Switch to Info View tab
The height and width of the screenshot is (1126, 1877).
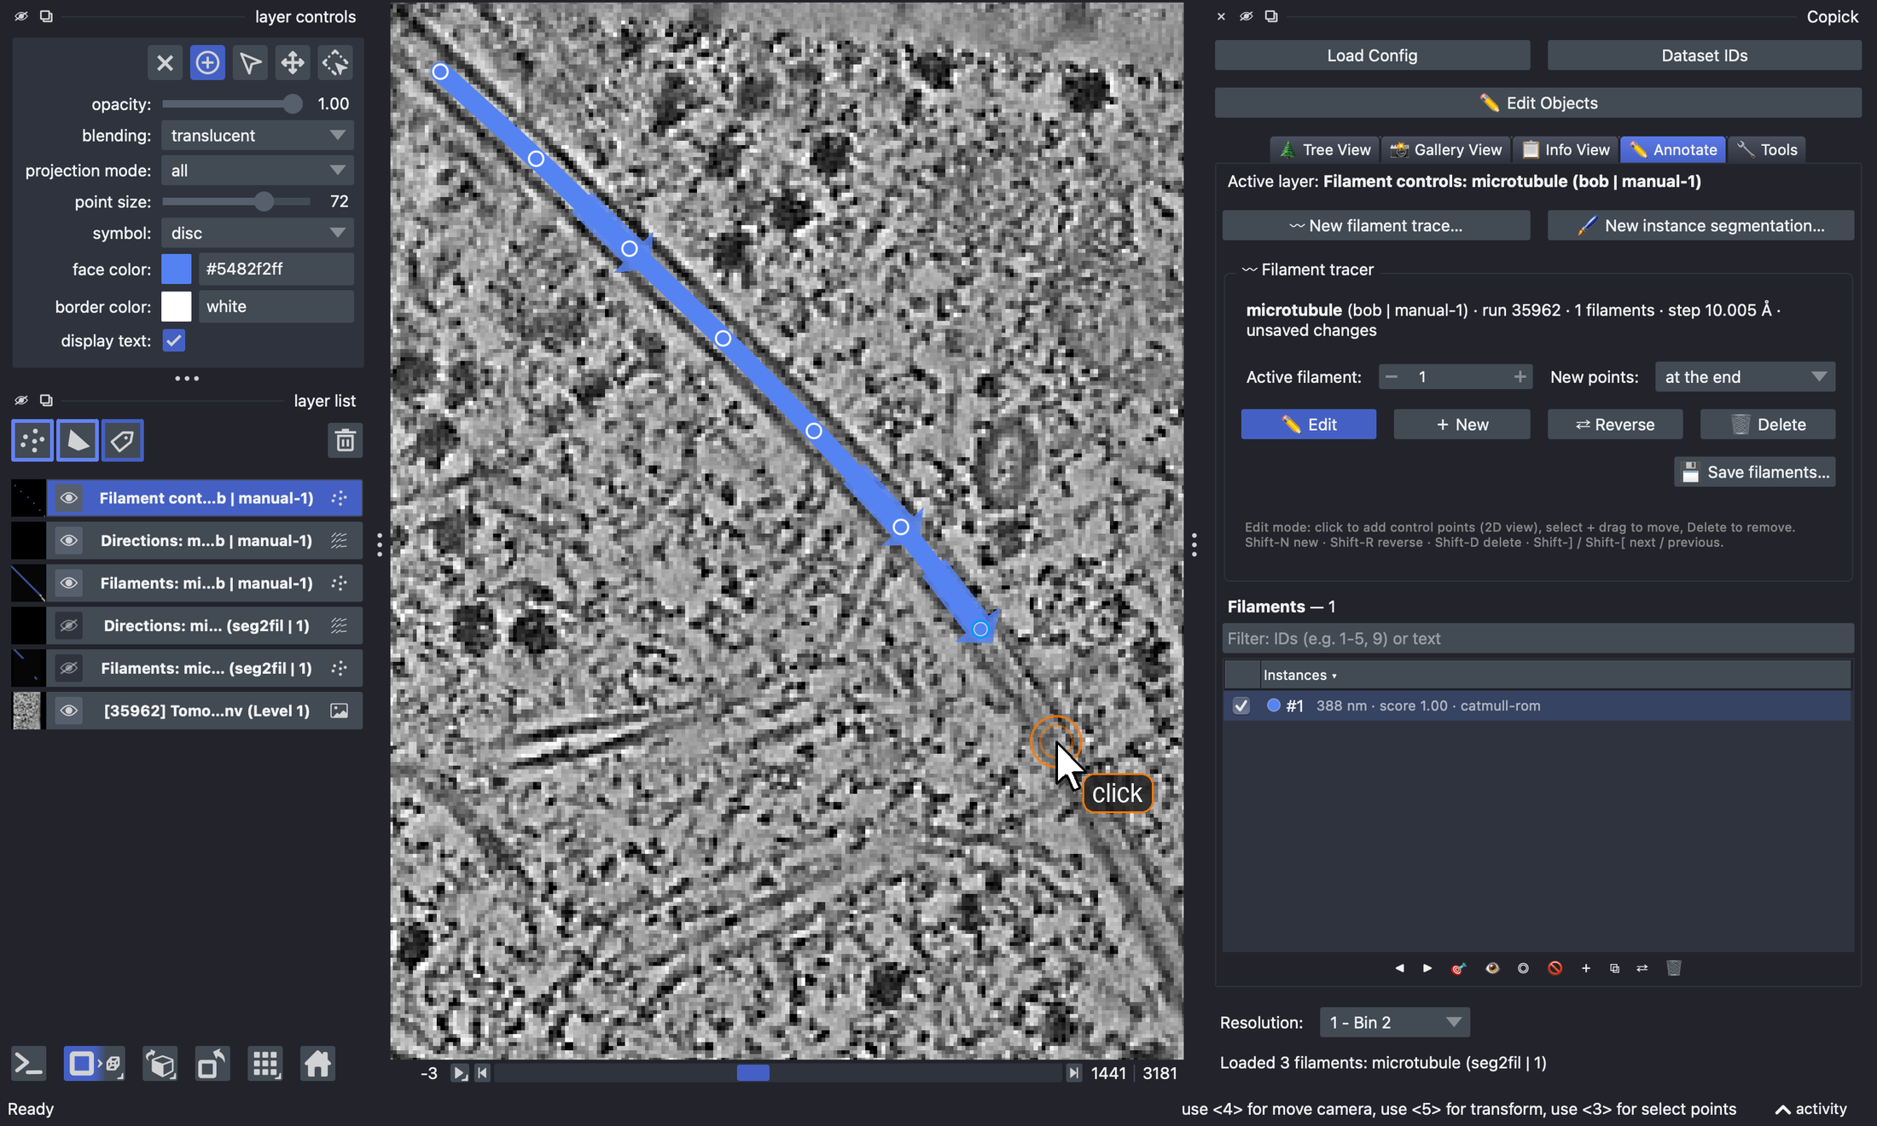(1566, 150)
